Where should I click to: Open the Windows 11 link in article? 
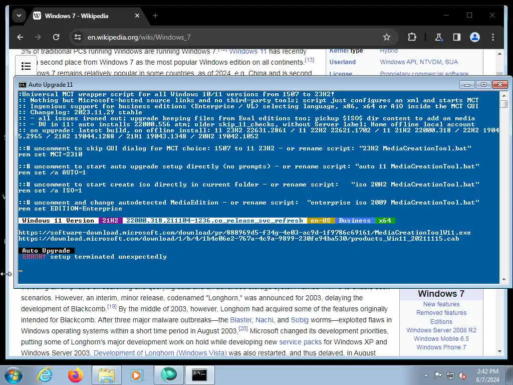tap(248, 52)
